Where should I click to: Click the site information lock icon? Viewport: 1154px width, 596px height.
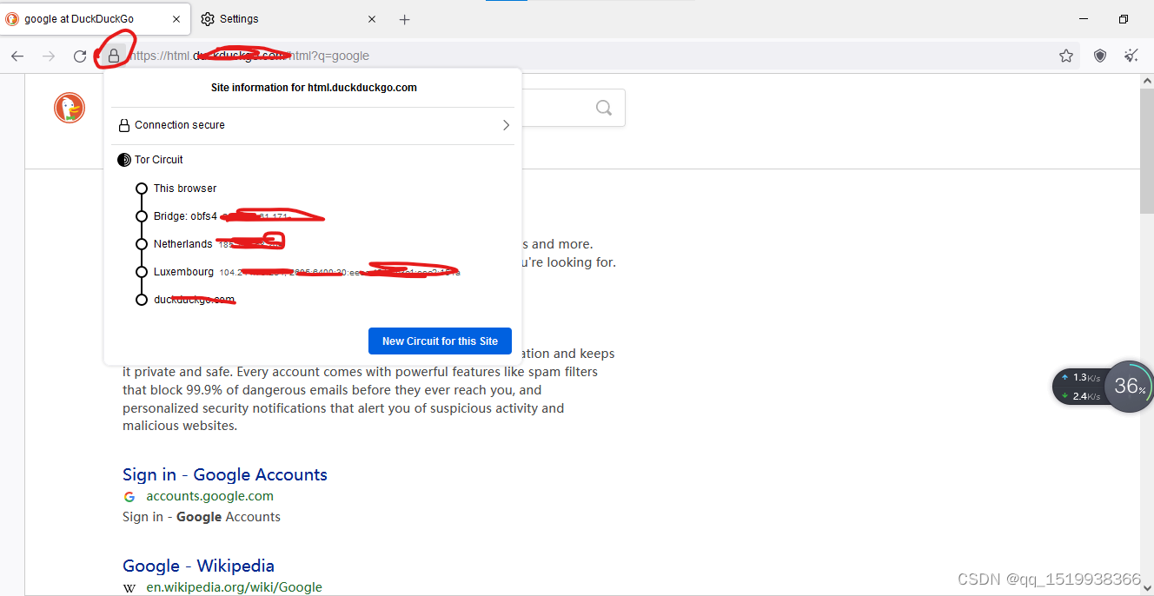pyautogui.click(x=114, y=56)
